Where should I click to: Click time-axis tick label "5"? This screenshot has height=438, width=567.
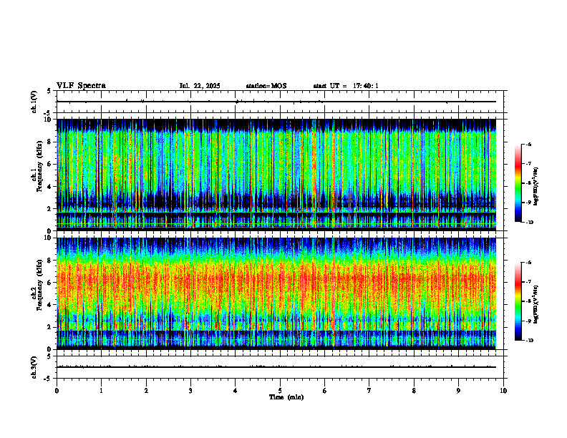pyautogui.click(x=280, y=391)
